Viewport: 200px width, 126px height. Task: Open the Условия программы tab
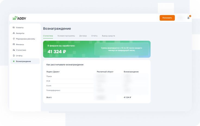point(66,36)
